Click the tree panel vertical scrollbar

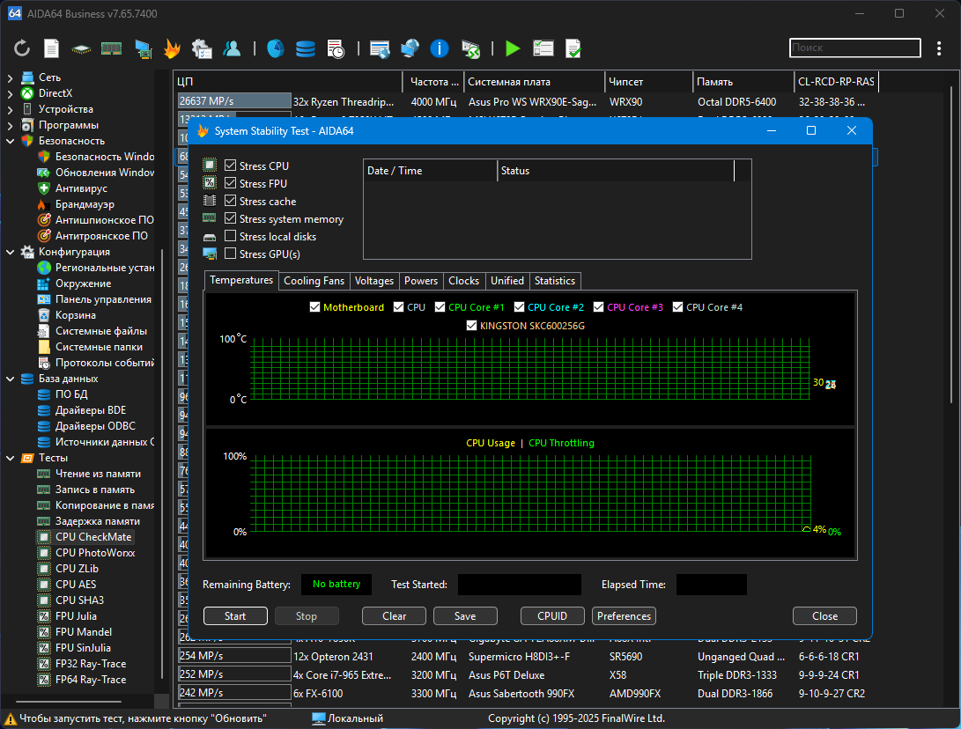pos(162,463)
